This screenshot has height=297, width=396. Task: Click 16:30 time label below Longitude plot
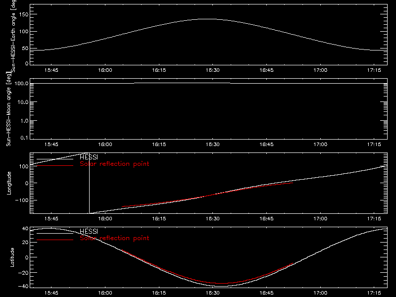[x=213, y=219]
